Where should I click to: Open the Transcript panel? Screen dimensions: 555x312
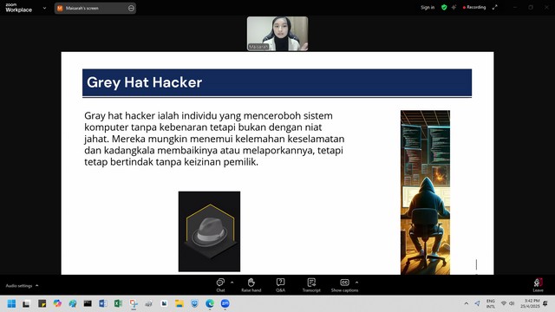pyautogui.click(x=311, y=285)
